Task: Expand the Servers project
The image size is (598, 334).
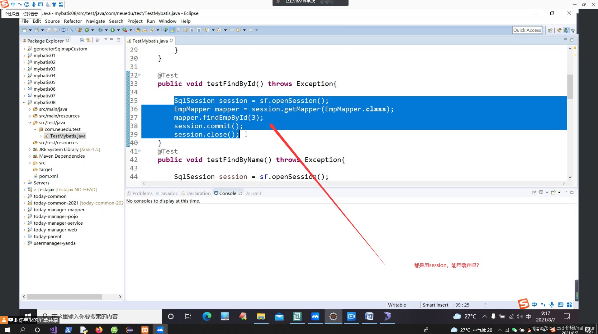Action: pyautogui.click(x=24, y=183)
